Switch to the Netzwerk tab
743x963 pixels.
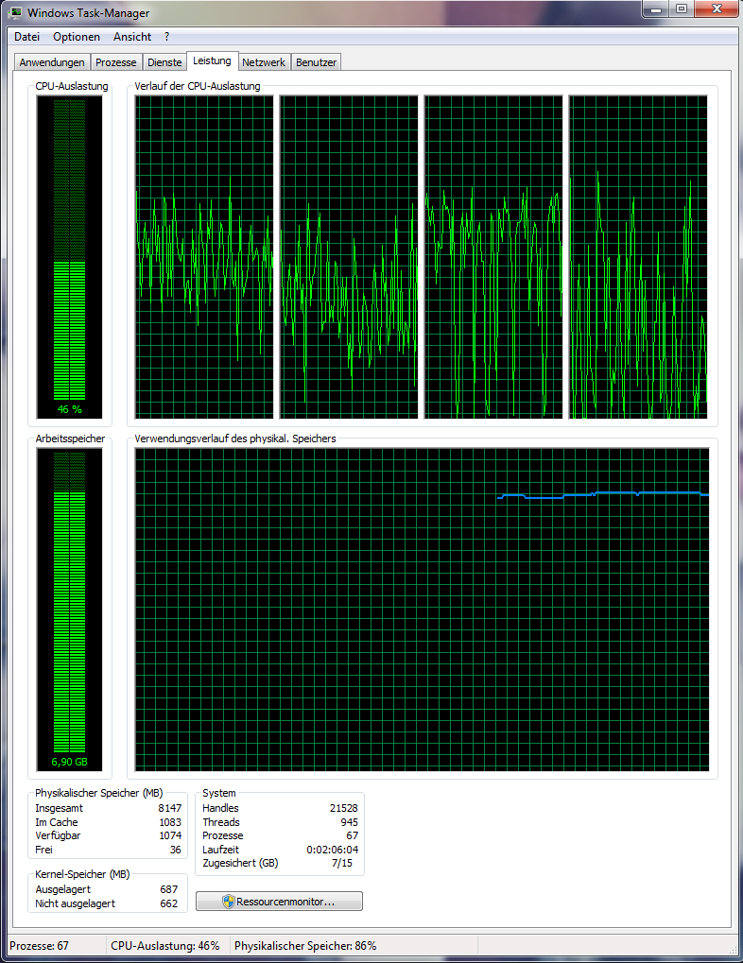click(264, 62)
